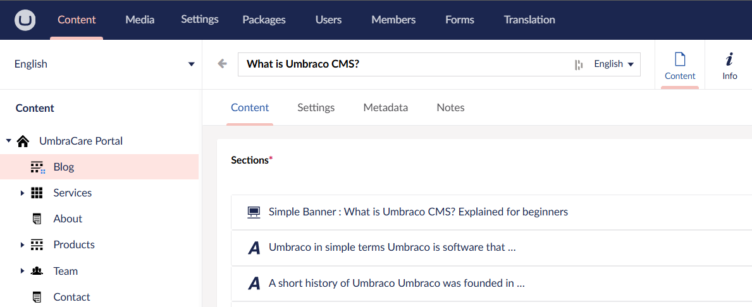Open the Users section
This screenshot has height=307, width=752.
coord(328,20)
